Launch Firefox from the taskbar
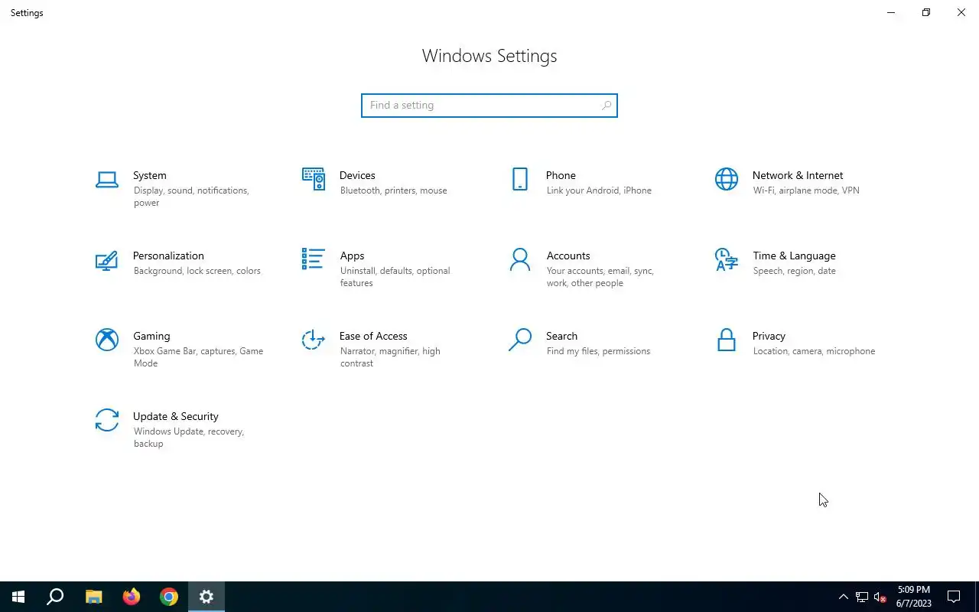979x612 pixels. click(x=132, y=597)
